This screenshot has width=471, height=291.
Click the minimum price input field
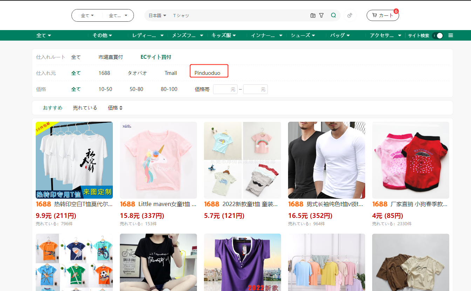(225, 89)
